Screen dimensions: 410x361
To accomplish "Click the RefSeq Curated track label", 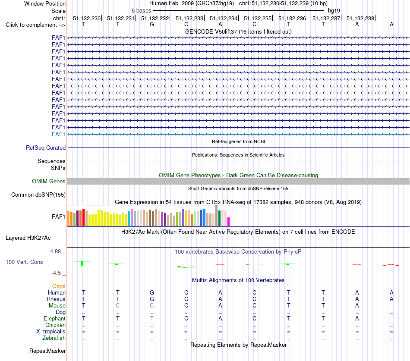I will [46, 148].
